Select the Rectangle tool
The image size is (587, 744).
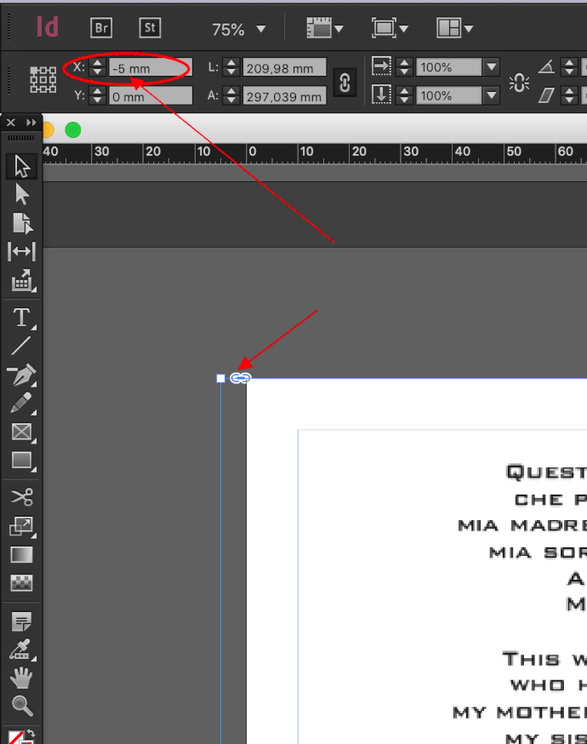(22, 461)
